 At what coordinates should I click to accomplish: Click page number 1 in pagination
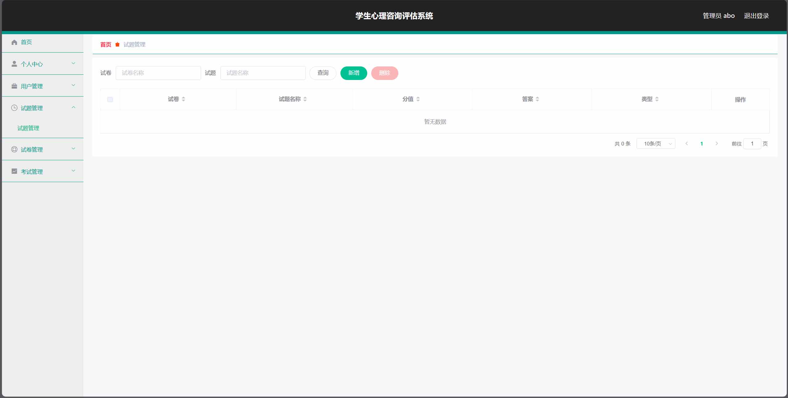702,144
